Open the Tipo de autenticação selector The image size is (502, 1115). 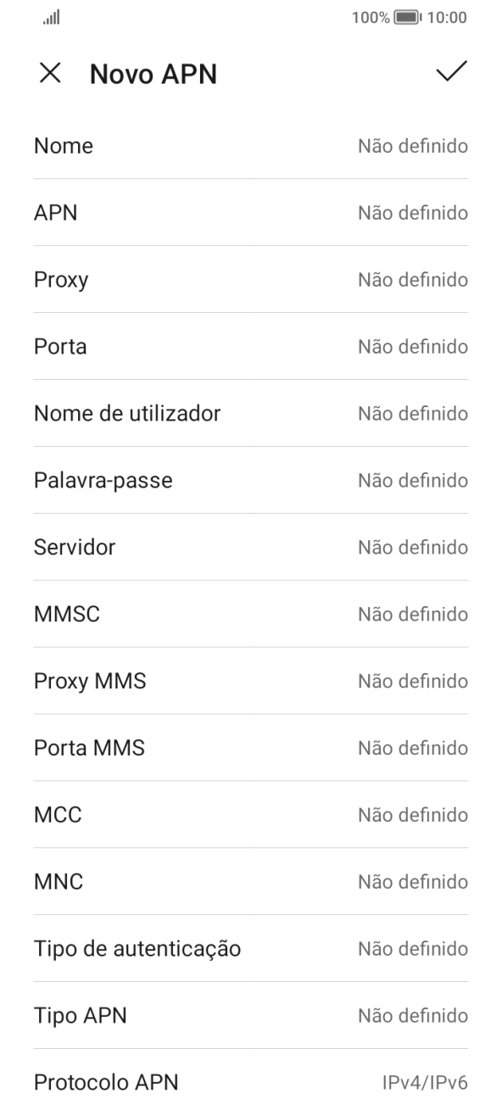(251, 949)
